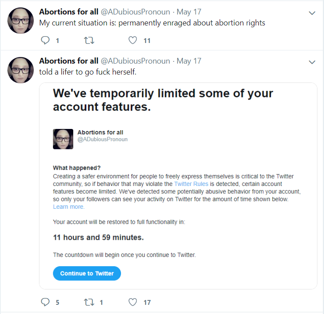Open the second tweet's May 17 timestamp
This screenshot has width=324, height=314.
pos(189,61)
